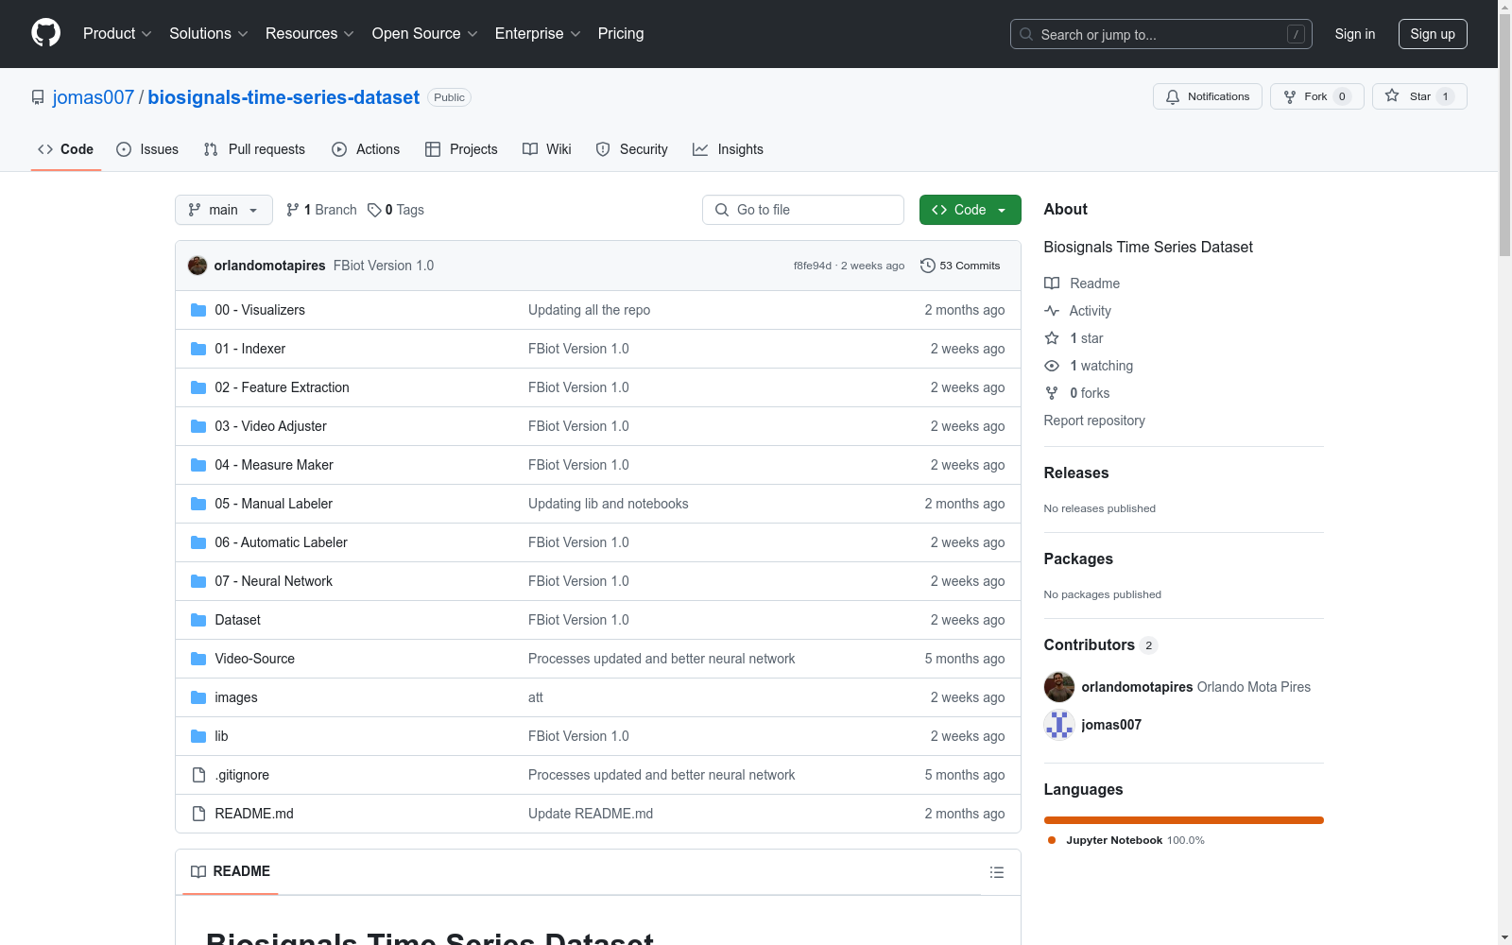This screenshot has height=945, width=1512.
Task: Click the book icon beside Readme
Action: [1052, 283]
